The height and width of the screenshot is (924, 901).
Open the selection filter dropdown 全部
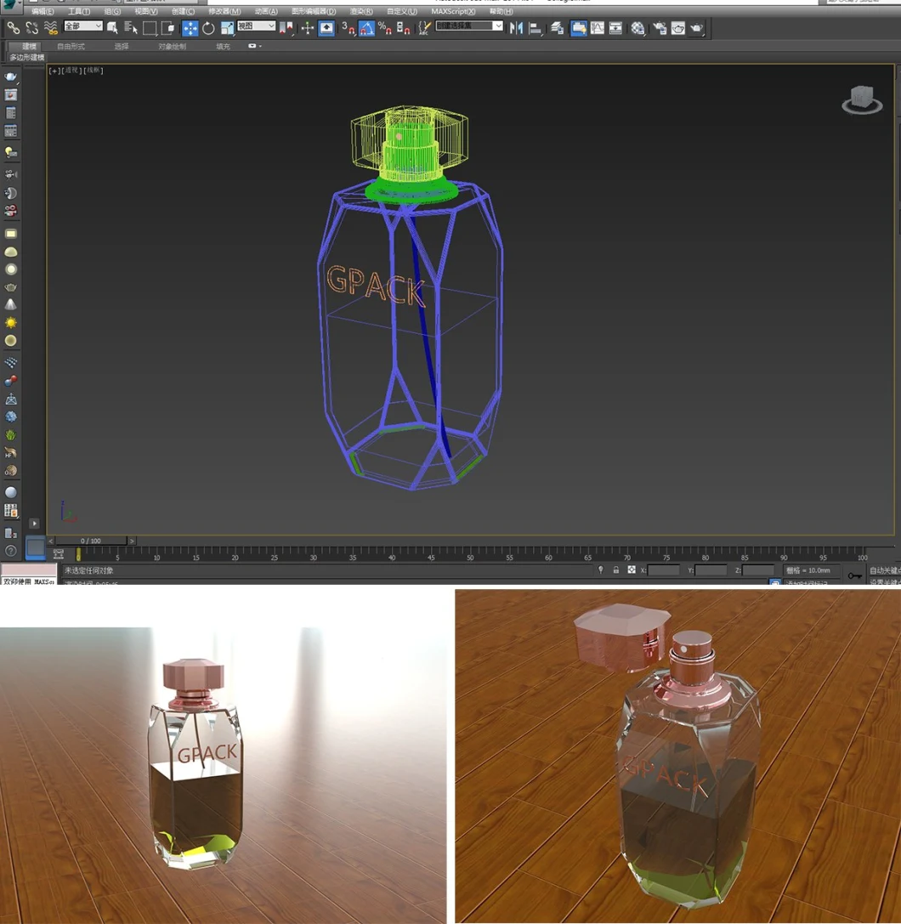coord(83,26)
